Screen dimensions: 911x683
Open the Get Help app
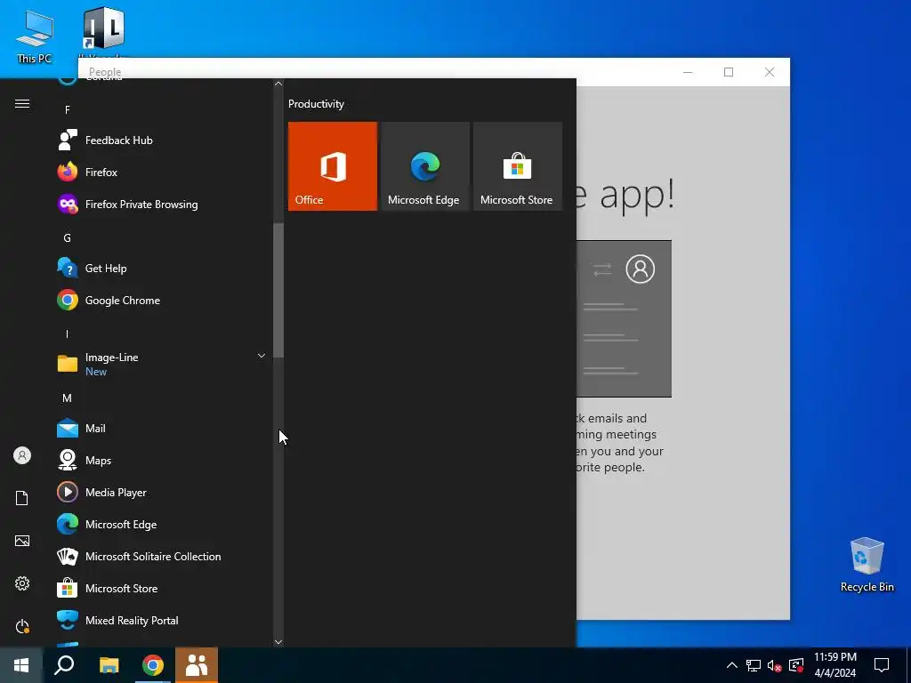pyautogui.click(x=163, y=269)
